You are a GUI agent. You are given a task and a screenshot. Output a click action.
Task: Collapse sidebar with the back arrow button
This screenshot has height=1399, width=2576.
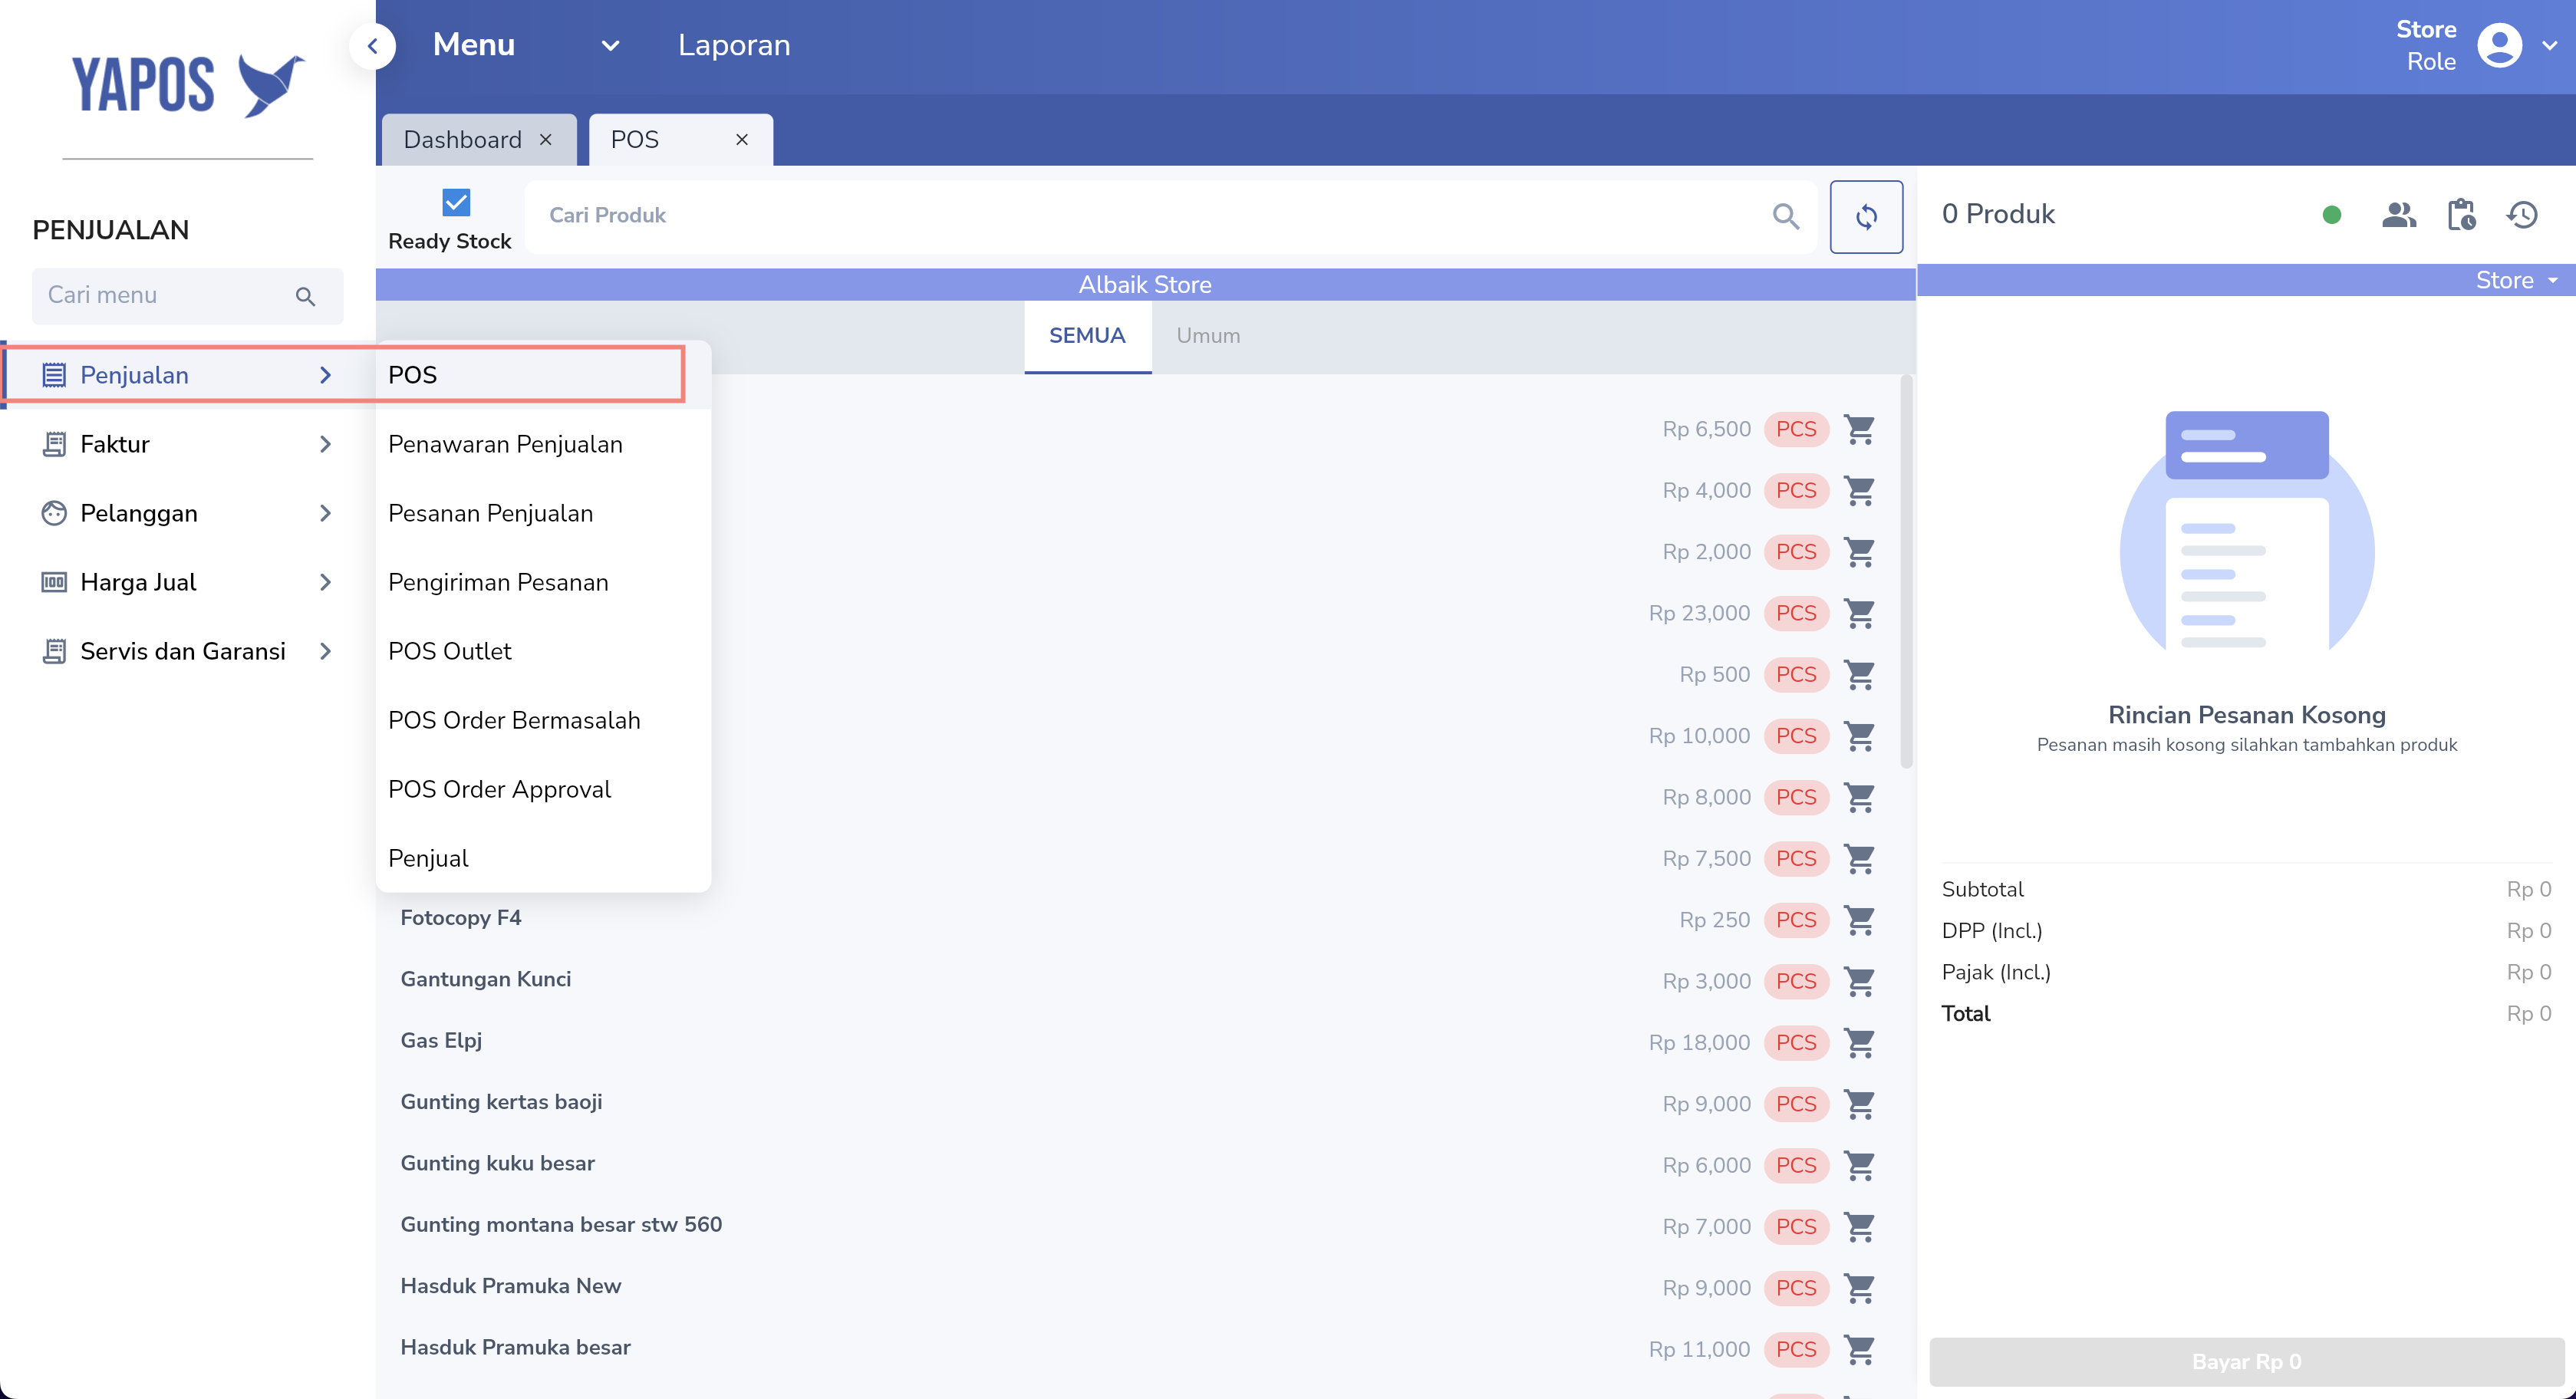tap(373, 46)
